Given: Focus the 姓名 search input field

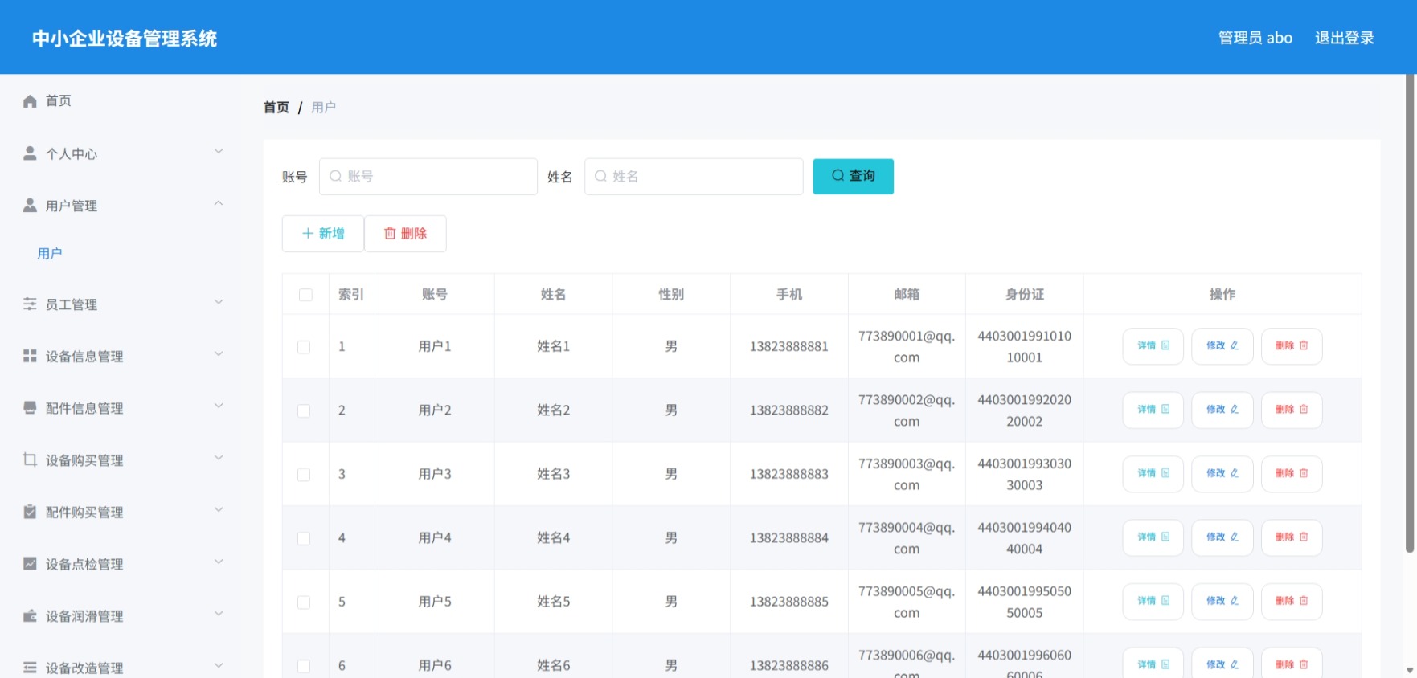Looking at the screenshot, I should [694, 176].
